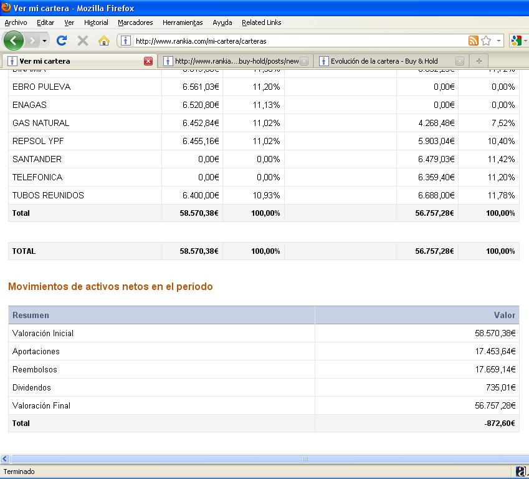529x479 pixels.
Task: Click the Reembolsos amount 17.659,14€
Action: click(x=495, y=370)
